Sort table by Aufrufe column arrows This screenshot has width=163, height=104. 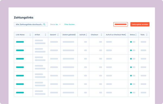(x=86, y=35)
